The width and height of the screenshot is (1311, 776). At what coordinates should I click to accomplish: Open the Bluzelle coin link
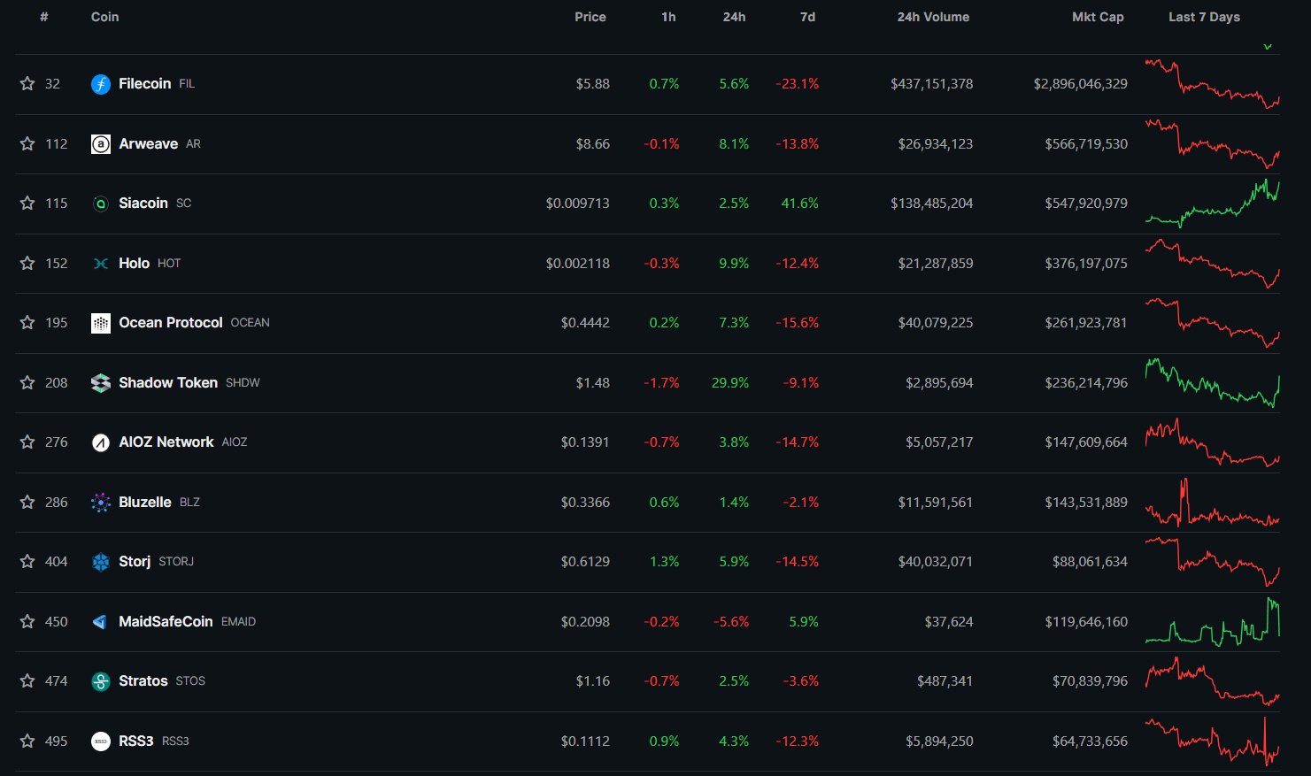[145, 502]
